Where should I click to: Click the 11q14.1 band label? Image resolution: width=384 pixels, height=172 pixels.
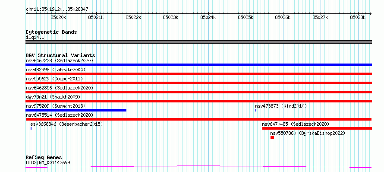[x=35, y=38]
